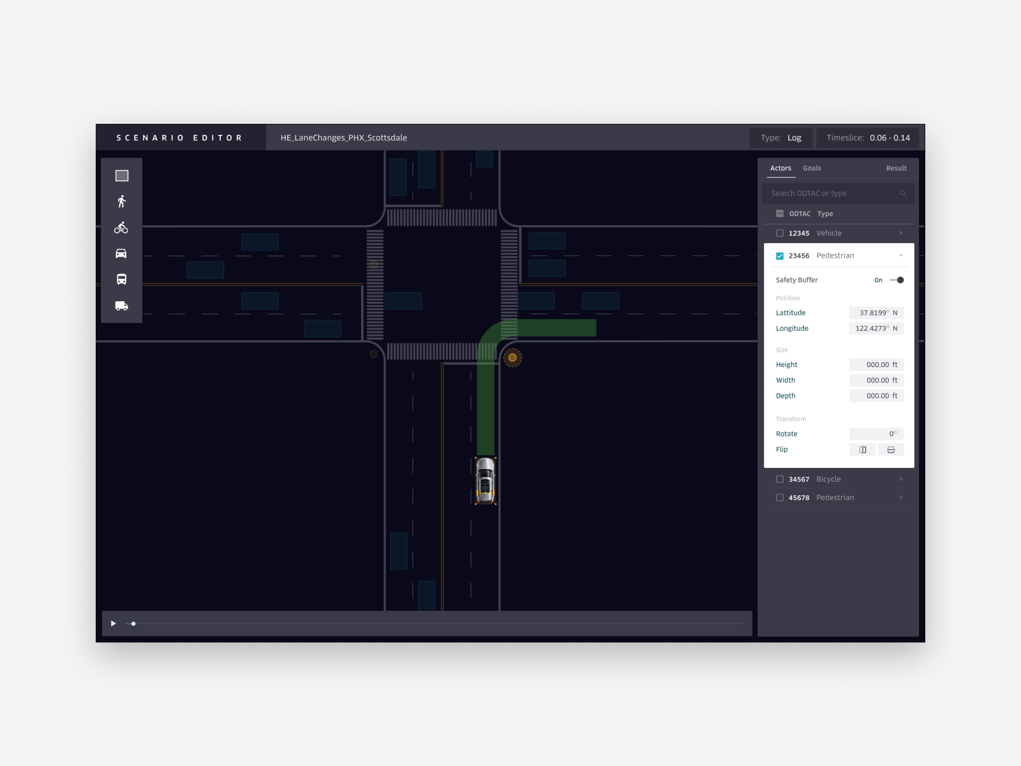
Task: Select the truck tool in the left toolbar
Action: [x=121, y=306]
